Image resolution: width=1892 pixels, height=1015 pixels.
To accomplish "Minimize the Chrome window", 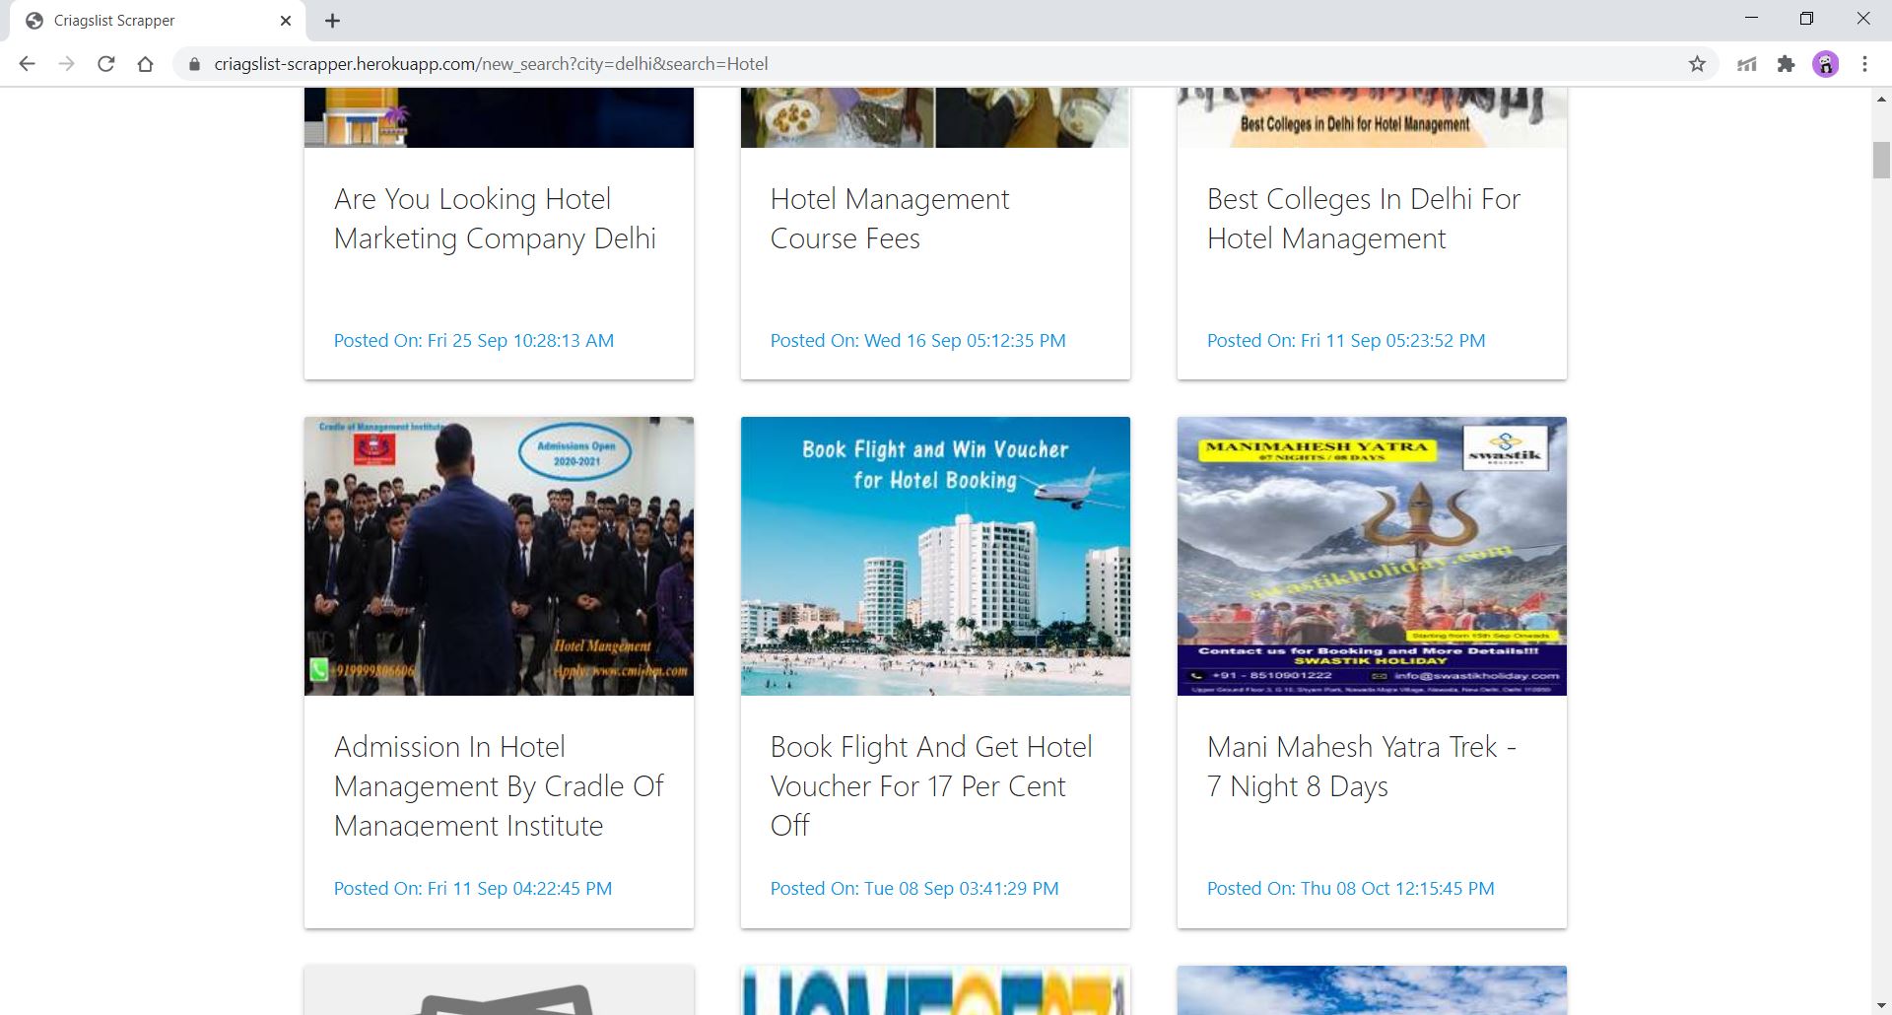I will click(x=1751, y=19).
